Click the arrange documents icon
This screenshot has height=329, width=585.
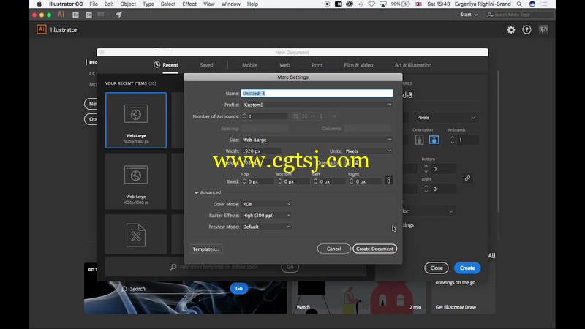point(101,15)
